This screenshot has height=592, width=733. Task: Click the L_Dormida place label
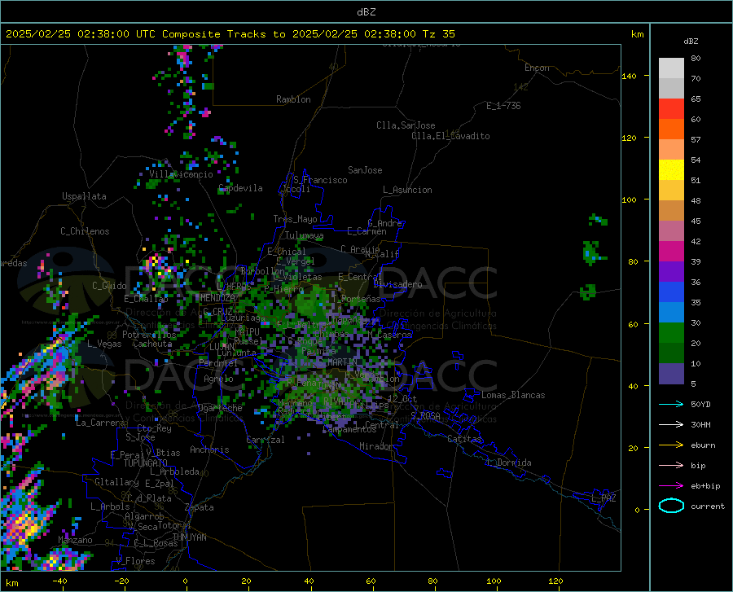[x=508, y=463]
